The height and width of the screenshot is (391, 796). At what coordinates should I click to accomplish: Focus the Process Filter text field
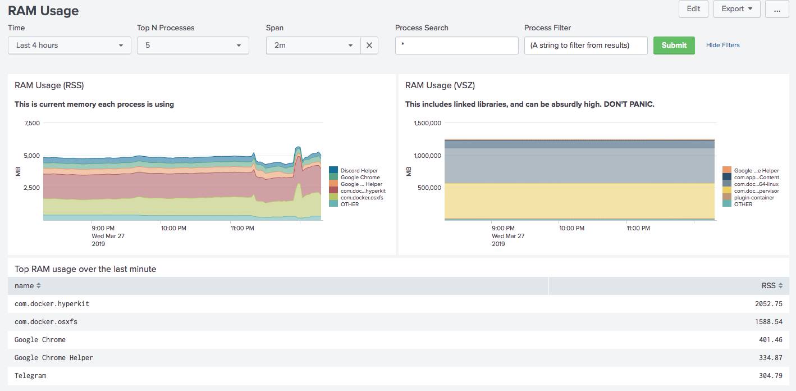coord(586,46)
